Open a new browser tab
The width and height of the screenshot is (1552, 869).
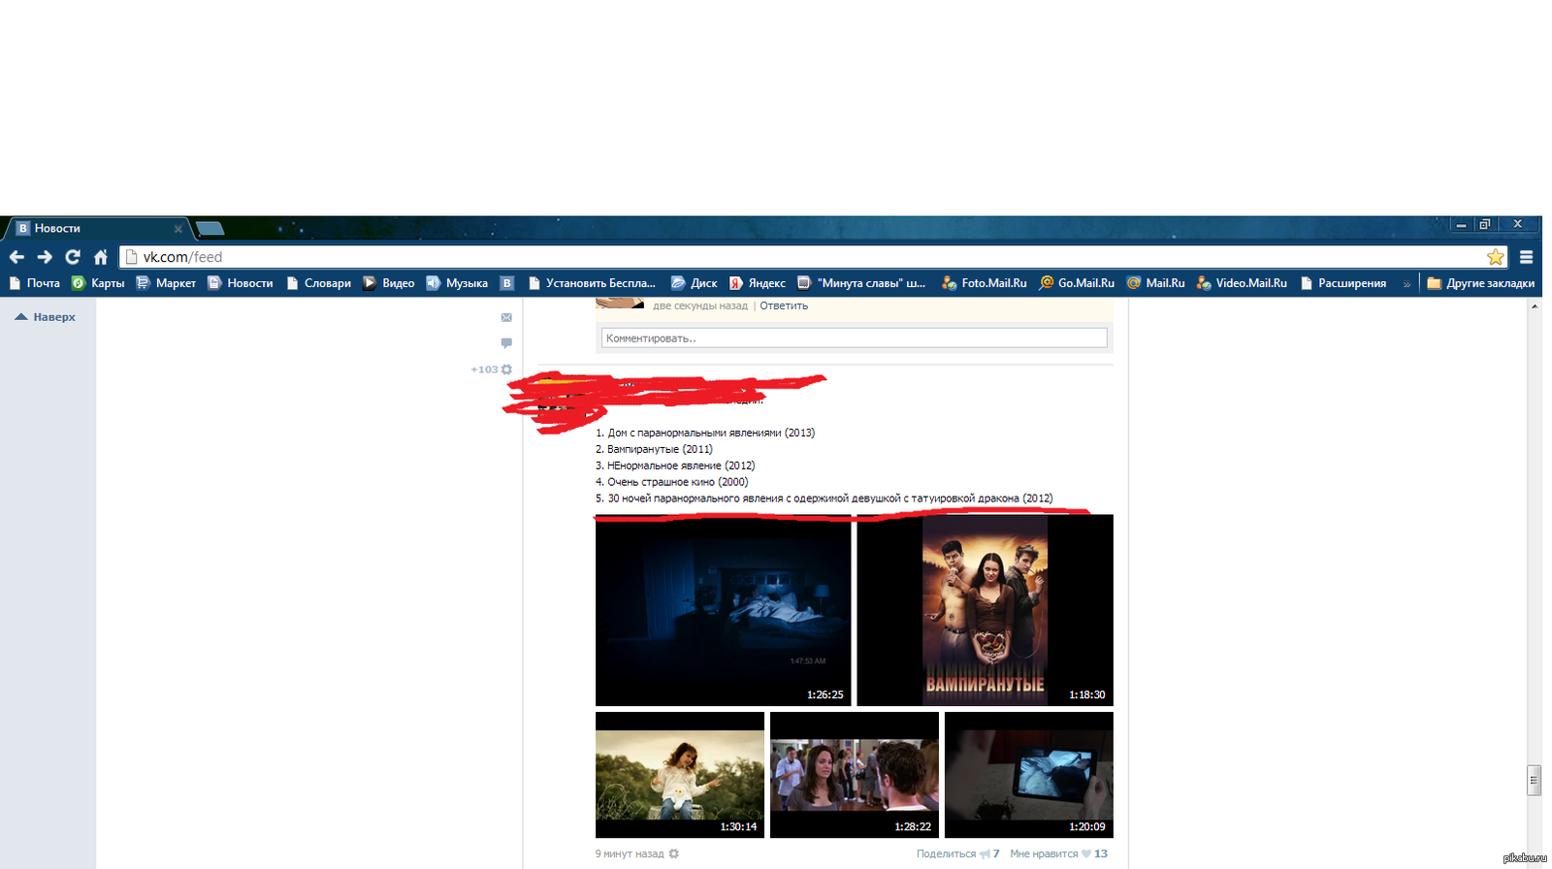(210, 229)
